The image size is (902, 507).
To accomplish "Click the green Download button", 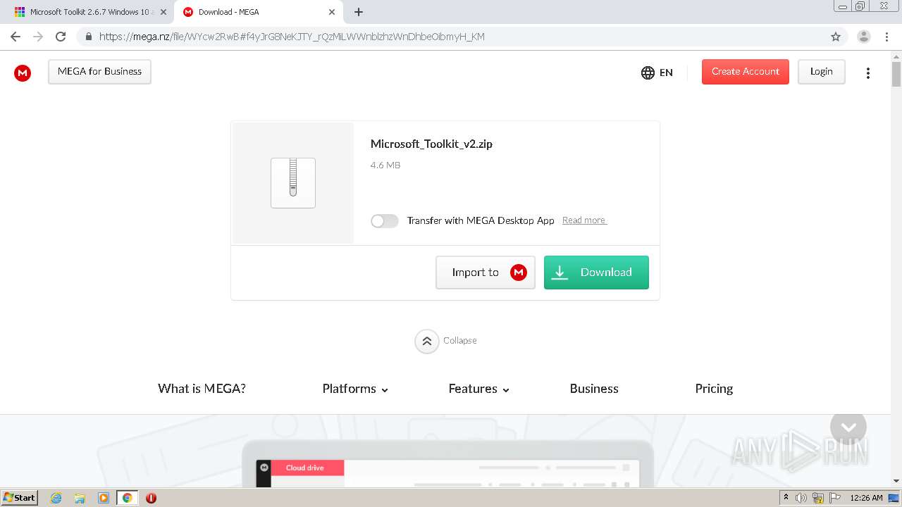I will [x=596, y=273].
